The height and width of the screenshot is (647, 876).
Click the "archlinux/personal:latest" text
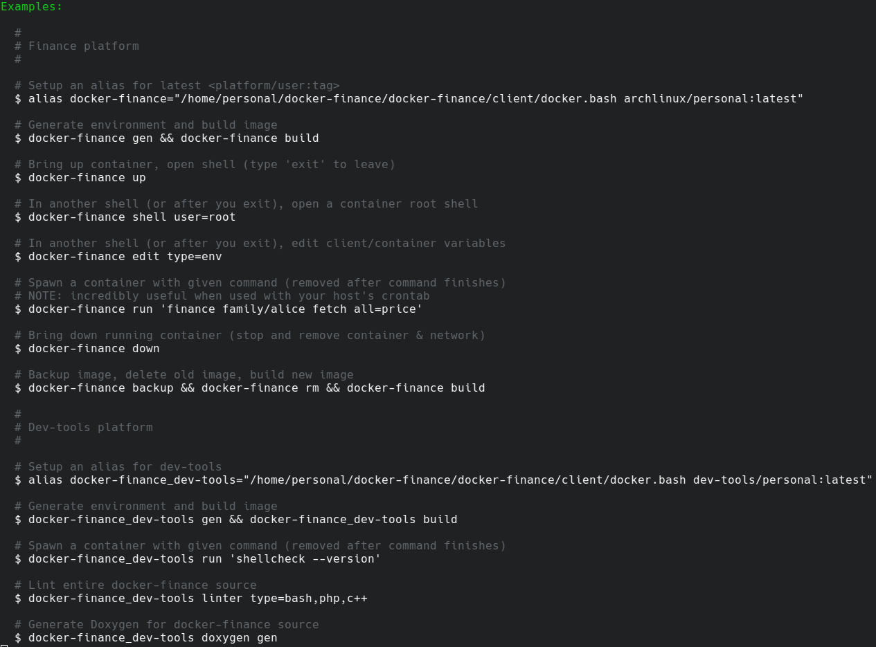(x=713, y=99)
